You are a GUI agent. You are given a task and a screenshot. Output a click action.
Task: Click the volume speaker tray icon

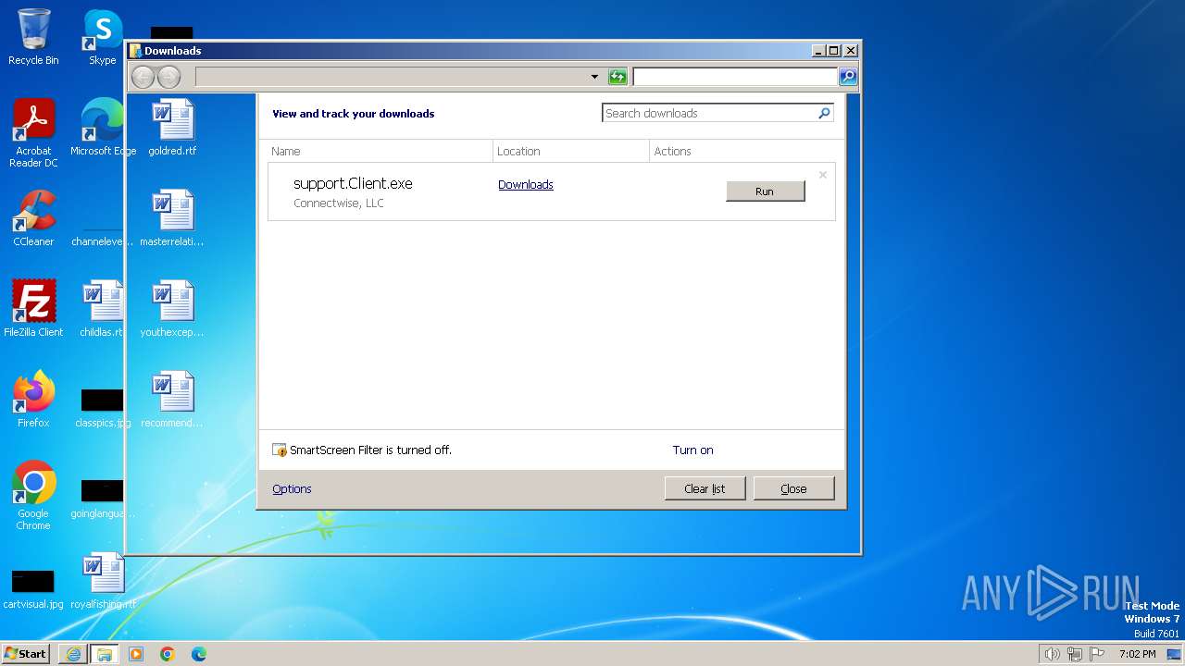coord(1052,654)
